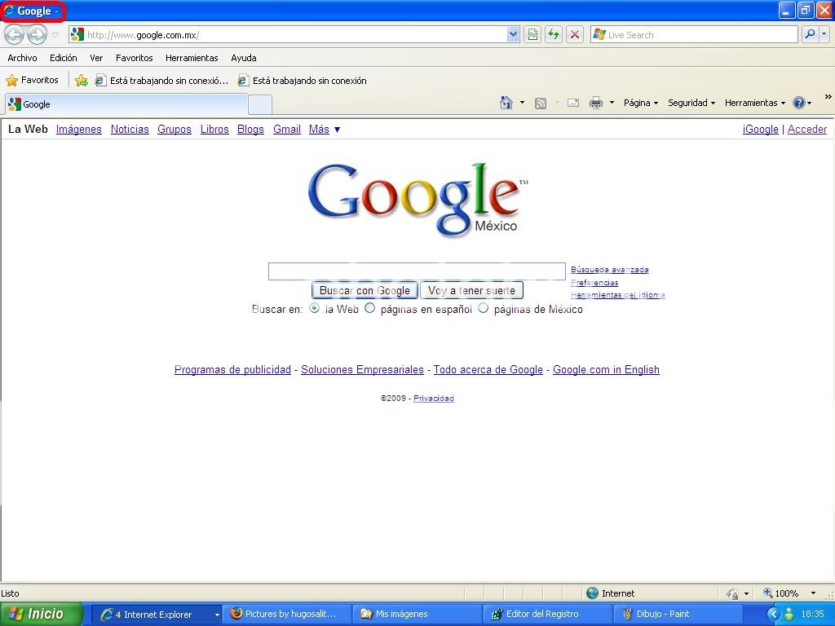The image size is (835, 626).
Task: Expand the Print options dropdown arrow
Action: pyautogui.click(x=612, y=103)
